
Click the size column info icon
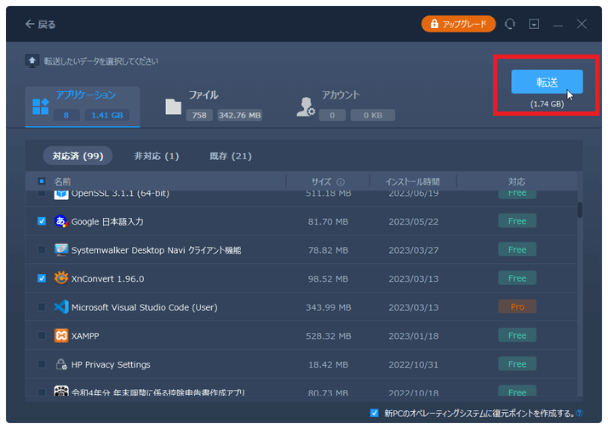click(341, 182)
